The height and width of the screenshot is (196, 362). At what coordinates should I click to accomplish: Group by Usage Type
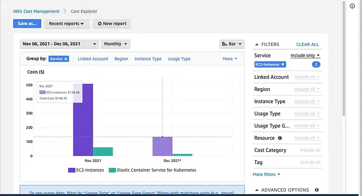(179, 59)
